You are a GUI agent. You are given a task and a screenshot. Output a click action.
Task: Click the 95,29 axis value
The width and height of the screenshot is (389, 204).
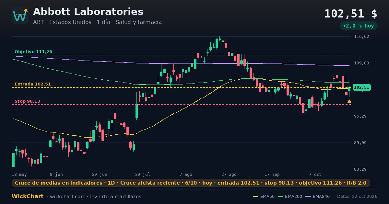click(361, 116)
